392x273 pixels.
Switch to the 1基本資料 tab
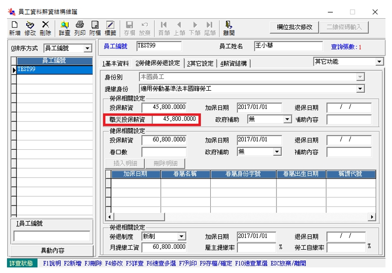(116, 64)
